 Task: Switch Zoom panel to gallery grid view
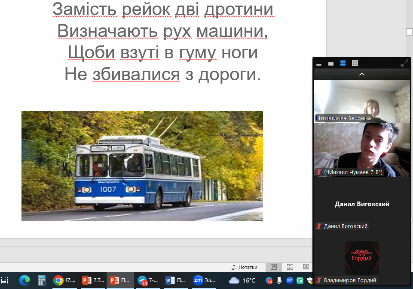coord(355,63)
